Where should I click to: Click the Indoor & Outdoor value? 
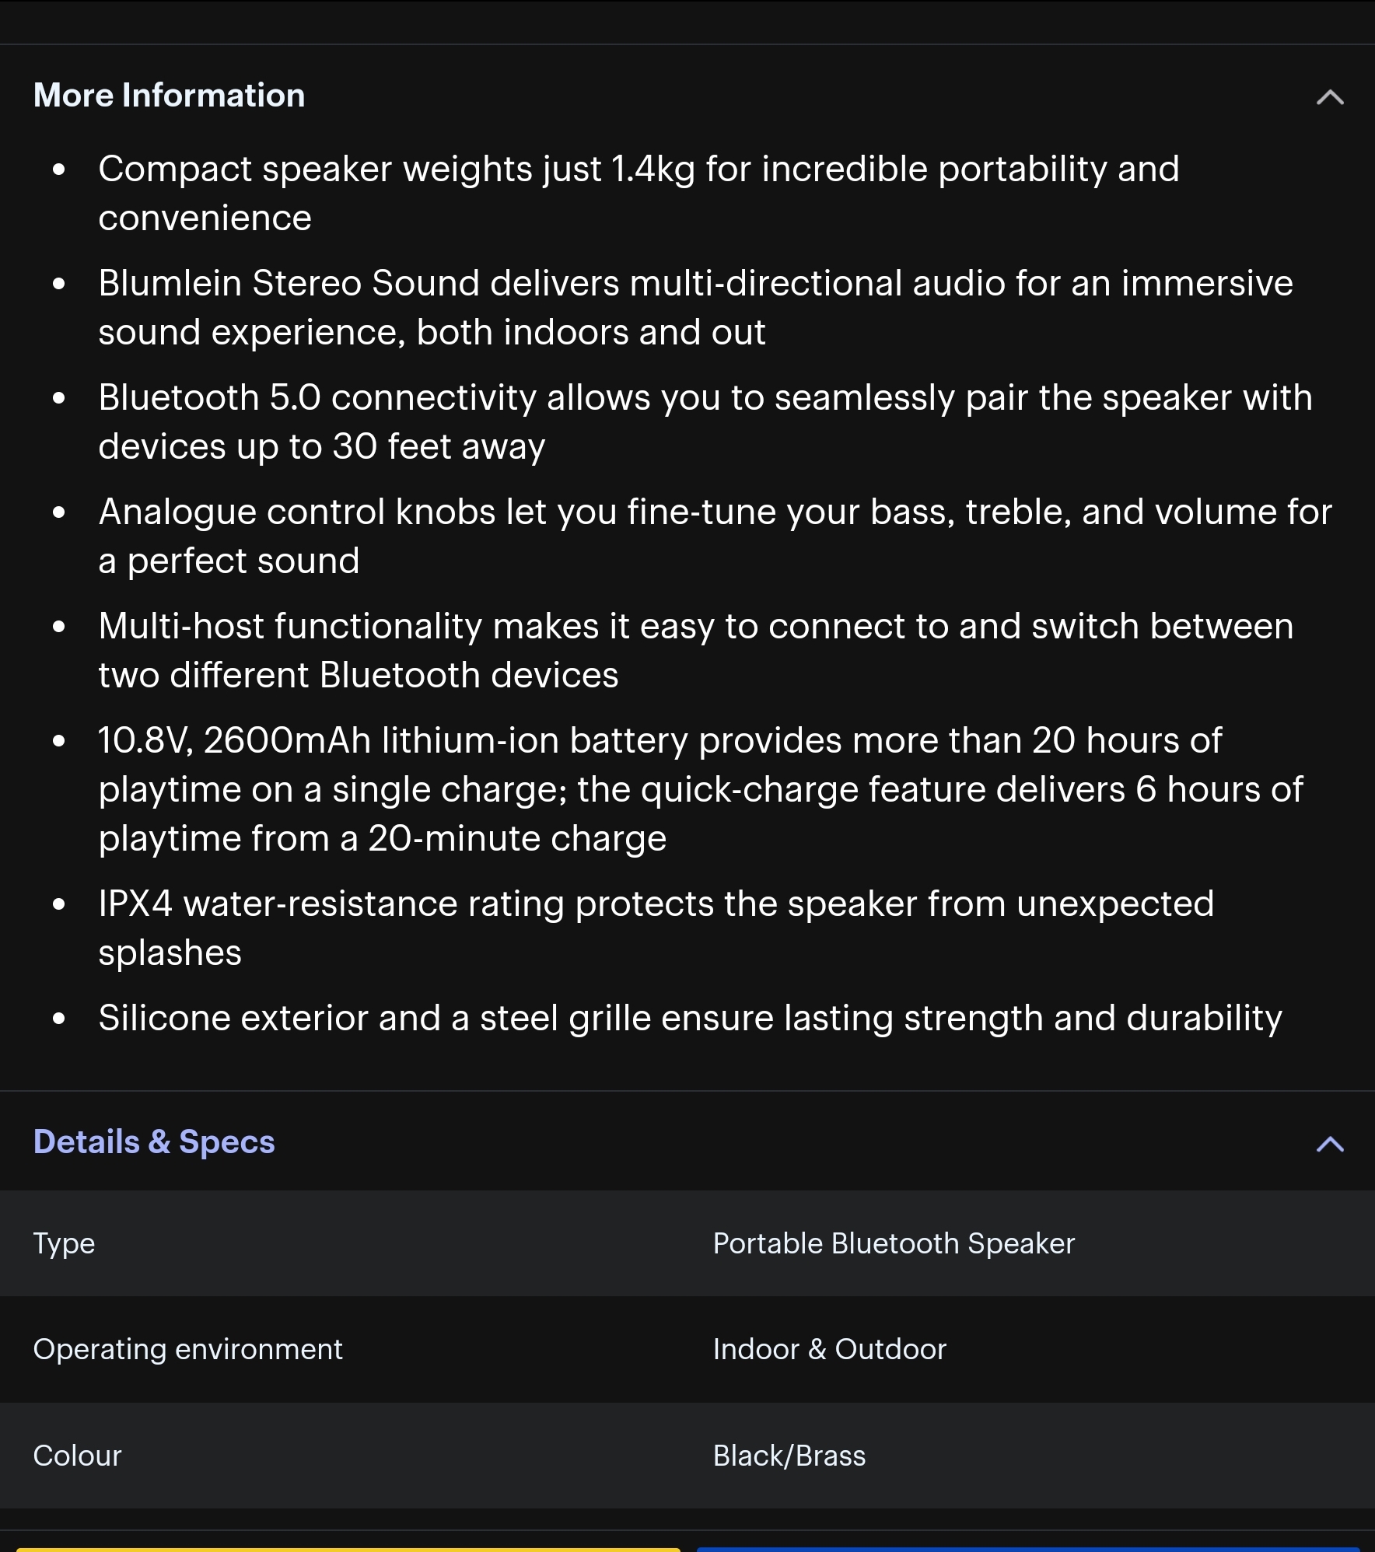829,1349
